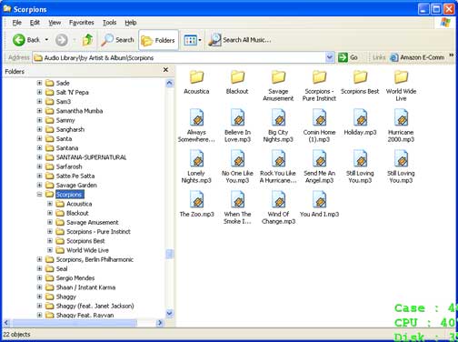Select the Always Somewhere mp3 file
Viewport: 458px width, 342px height.
pos(196,126)
